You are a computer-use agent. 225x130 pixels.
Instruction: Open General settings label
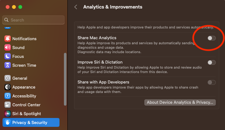[20, 78]
